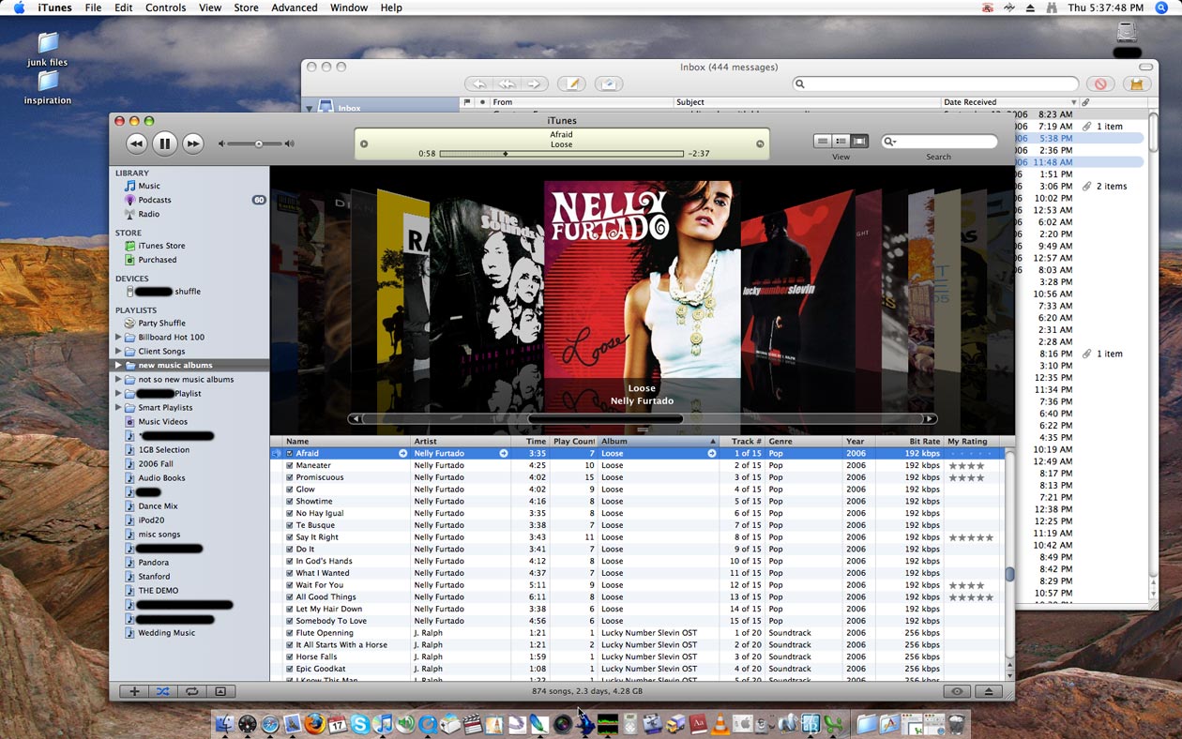Collapse the Inbox triangle in Mail sidebar

click(310, 108)
